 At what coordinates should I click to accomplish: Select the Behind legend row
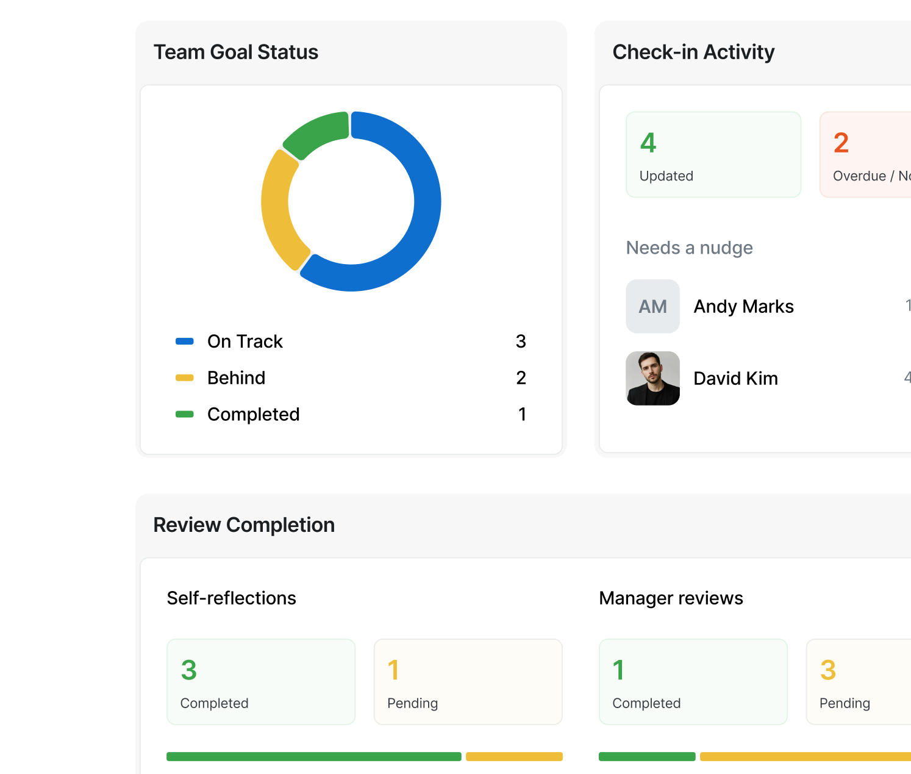[x=351, y=378]
